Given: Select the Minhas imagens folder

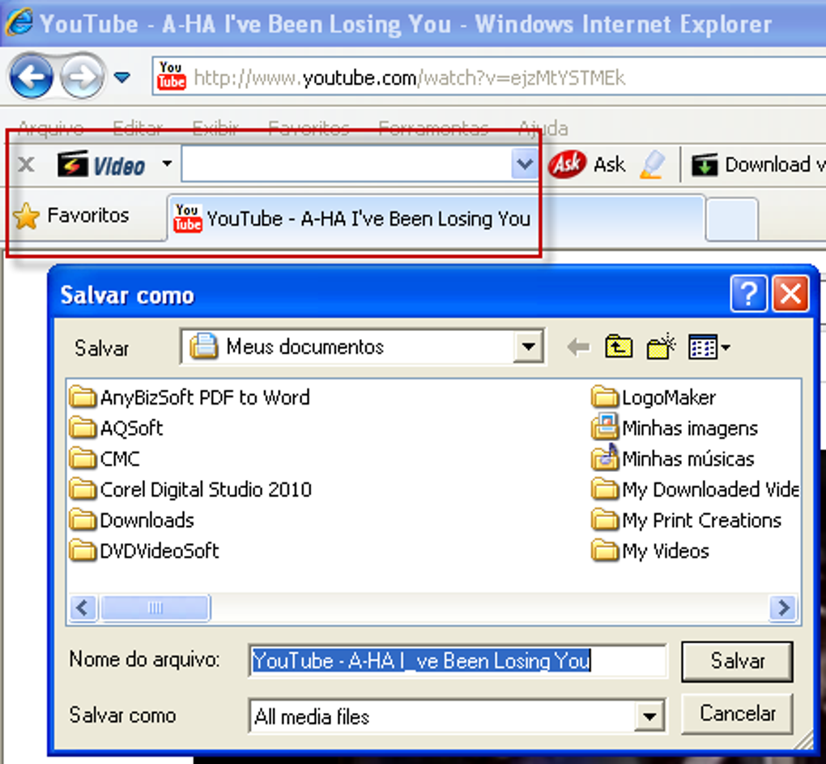Looking at the screenshot, I should [x=675, y=428].
